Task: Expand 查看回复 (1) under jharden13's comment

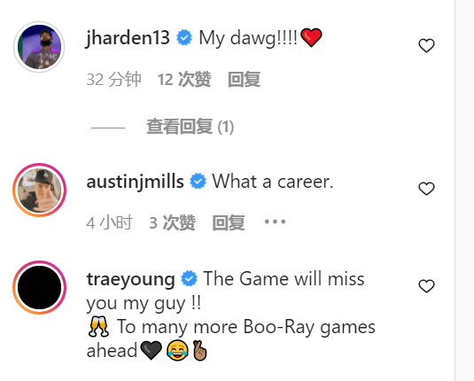Action: point(190,127)
